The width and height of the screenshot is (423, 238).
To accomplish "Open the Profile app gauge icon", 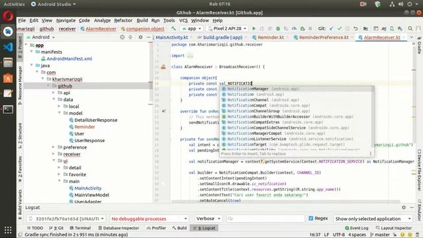I will pyautogui.click(x=294, y=28).
